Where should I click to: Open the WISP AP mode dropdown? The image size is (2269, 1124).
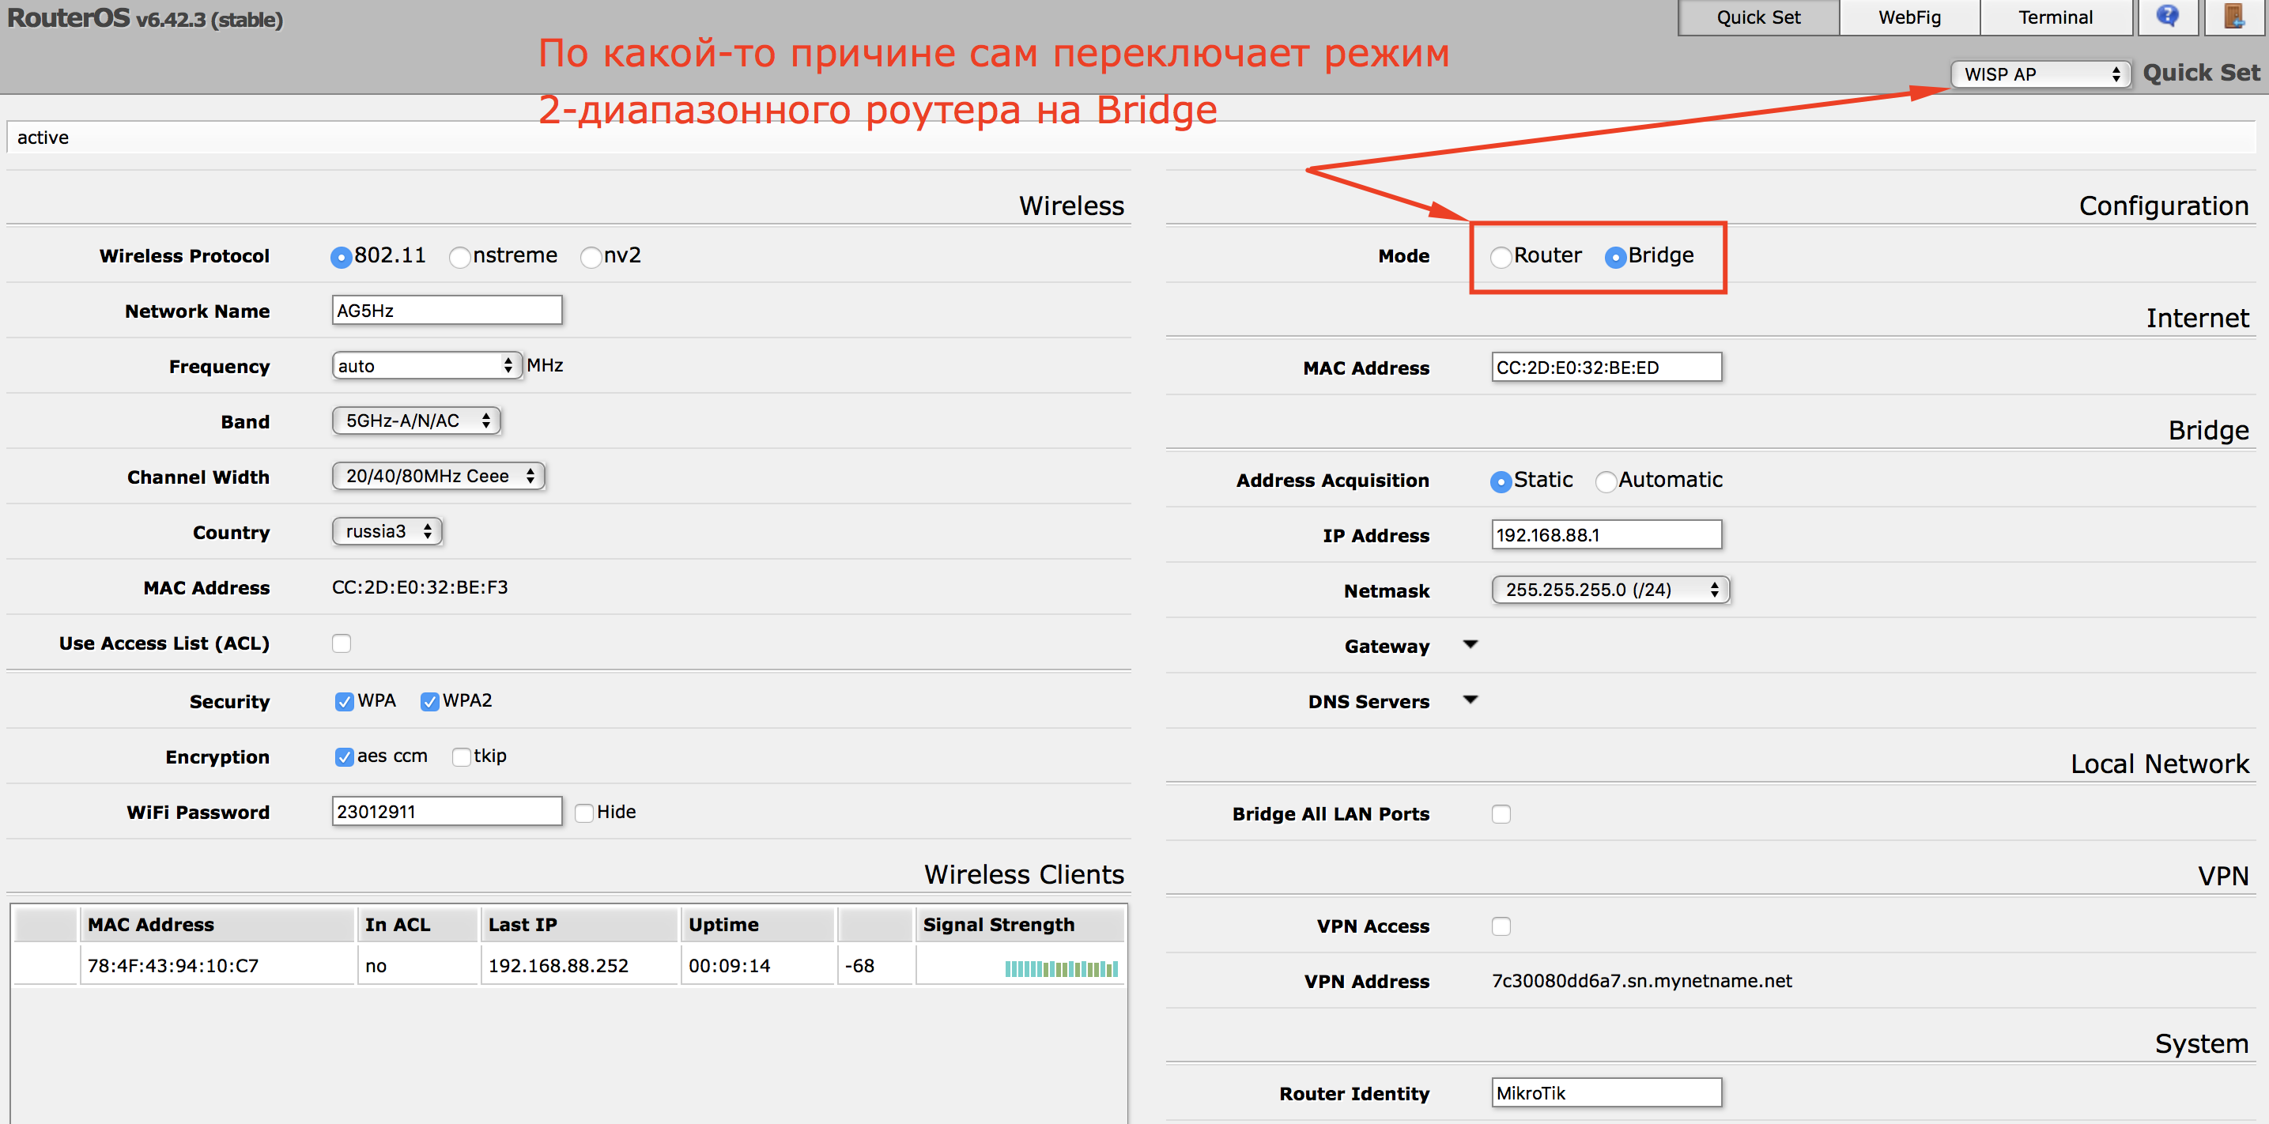tap(2041, 74)
